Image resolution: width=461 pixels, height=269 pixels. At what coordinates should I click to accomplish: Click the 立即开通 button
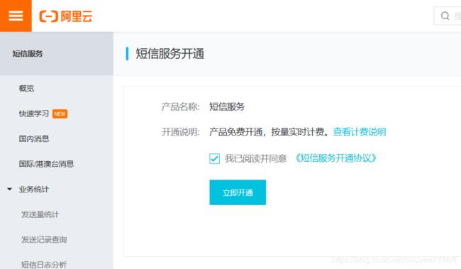tap(238, 192)
